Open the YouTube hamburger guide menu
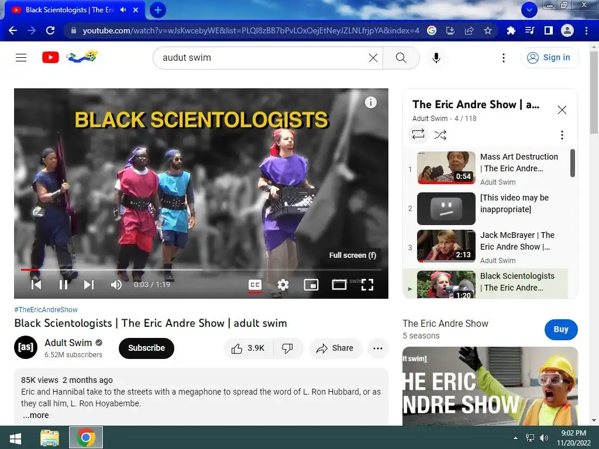Image resolution: width=599 pixels, height=449 pixels. tap(21, 58)
